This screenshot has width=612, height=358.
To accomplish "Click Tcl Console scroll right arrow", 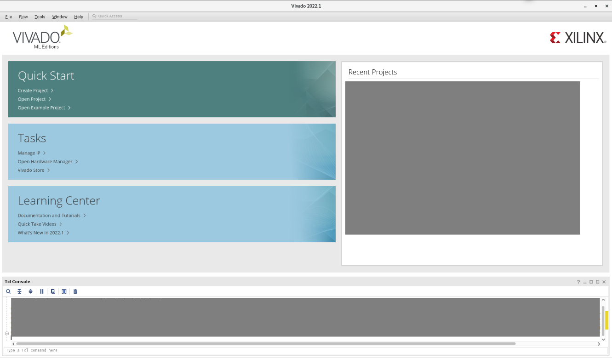I will pyautogui.click(x=599, y=344).
